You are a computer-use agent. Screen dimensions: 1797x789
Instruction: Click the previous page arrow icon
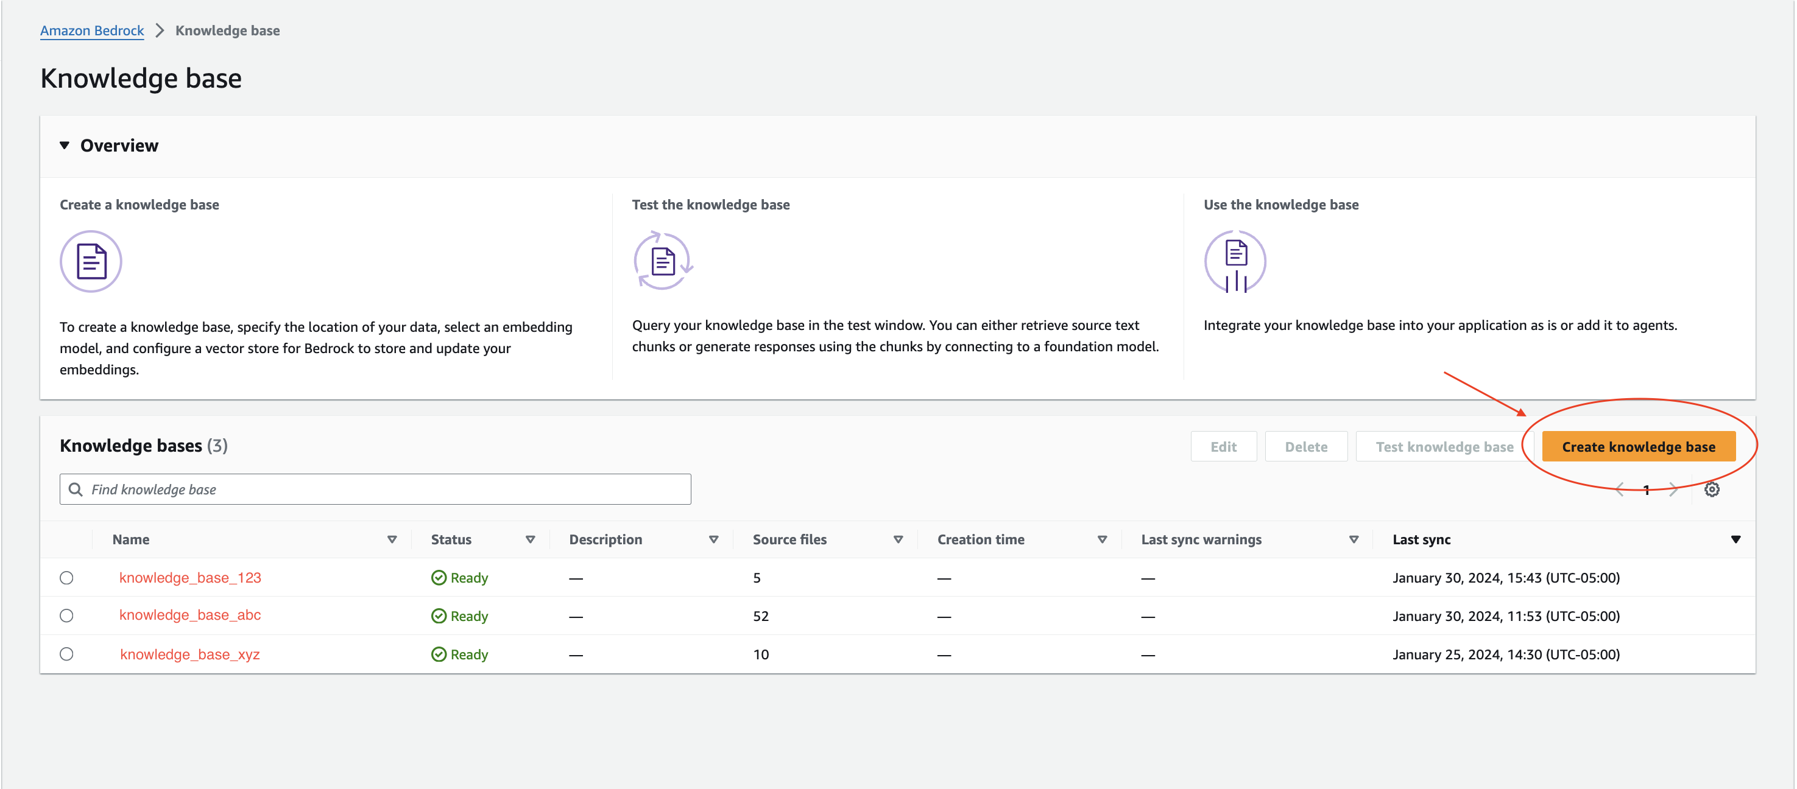[x=1619, y=489]
